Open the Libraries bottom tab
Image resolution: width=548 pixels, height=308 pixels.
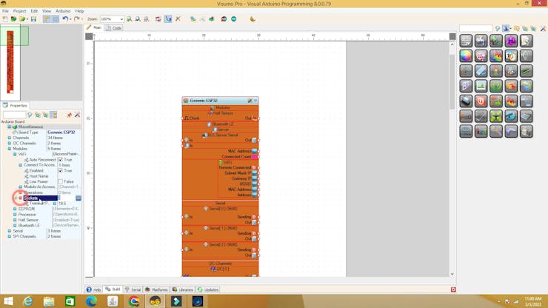click(x=183, y=289)
